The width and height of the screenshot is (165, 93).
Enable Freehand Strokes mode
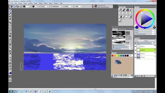pos(15,6)
